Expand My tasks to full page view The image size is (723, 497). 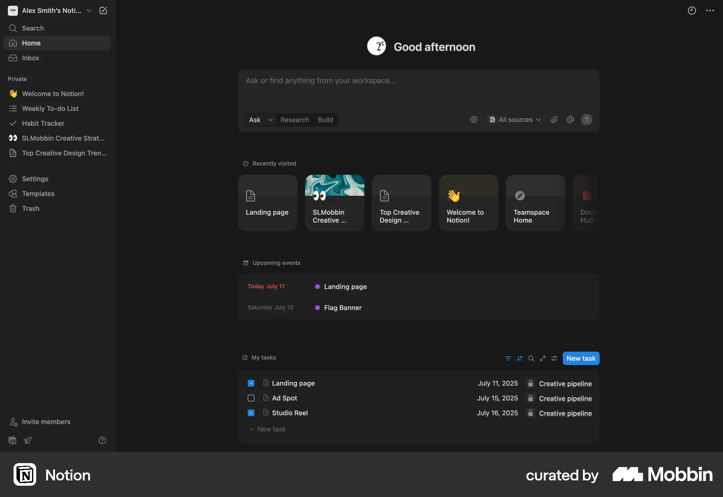(x=543, y=358)
